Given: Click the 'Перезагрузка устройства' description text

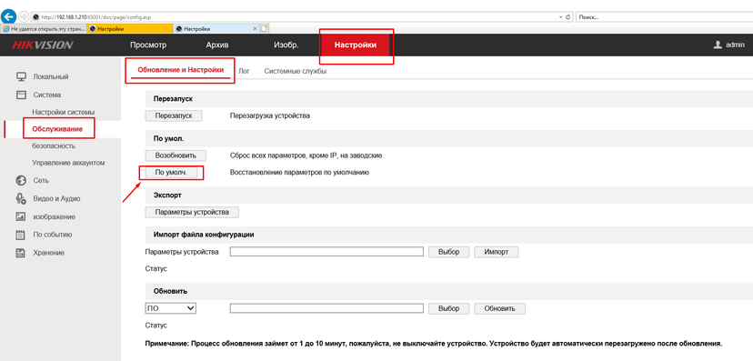Looking at the screenshot, I should click(270, 115).
